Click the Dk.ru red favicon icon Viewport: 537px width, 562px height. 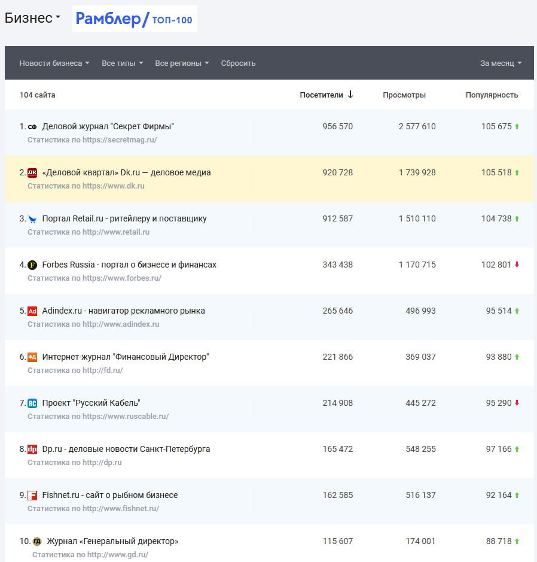tap(32, 173)
